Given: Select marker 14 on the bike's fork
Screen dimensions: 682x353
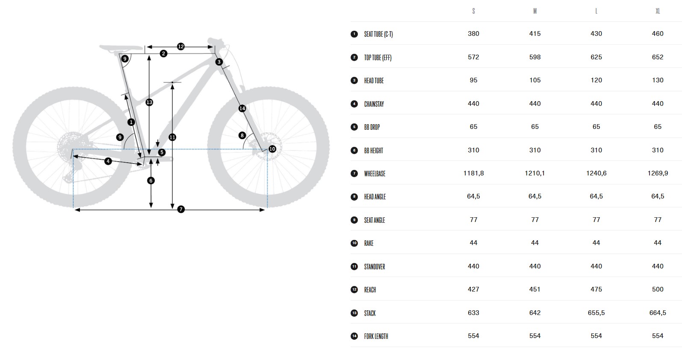Looking at the screenshot, I should point(242,108).
